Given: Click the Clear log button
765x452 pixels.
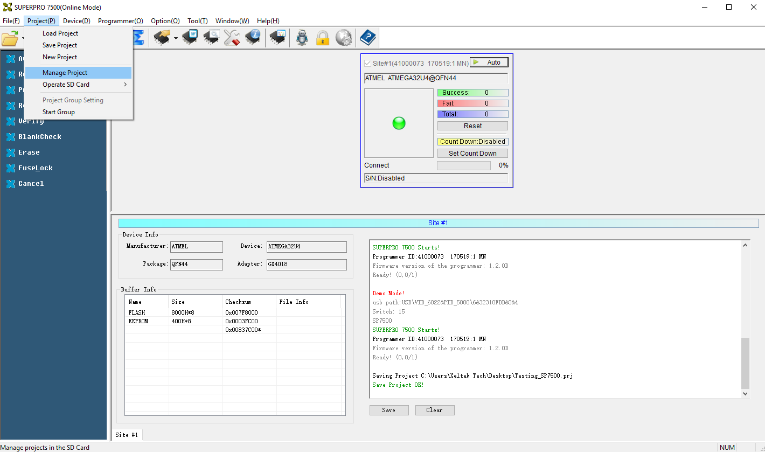Looking at the screenshot, I should click(434, 410).
